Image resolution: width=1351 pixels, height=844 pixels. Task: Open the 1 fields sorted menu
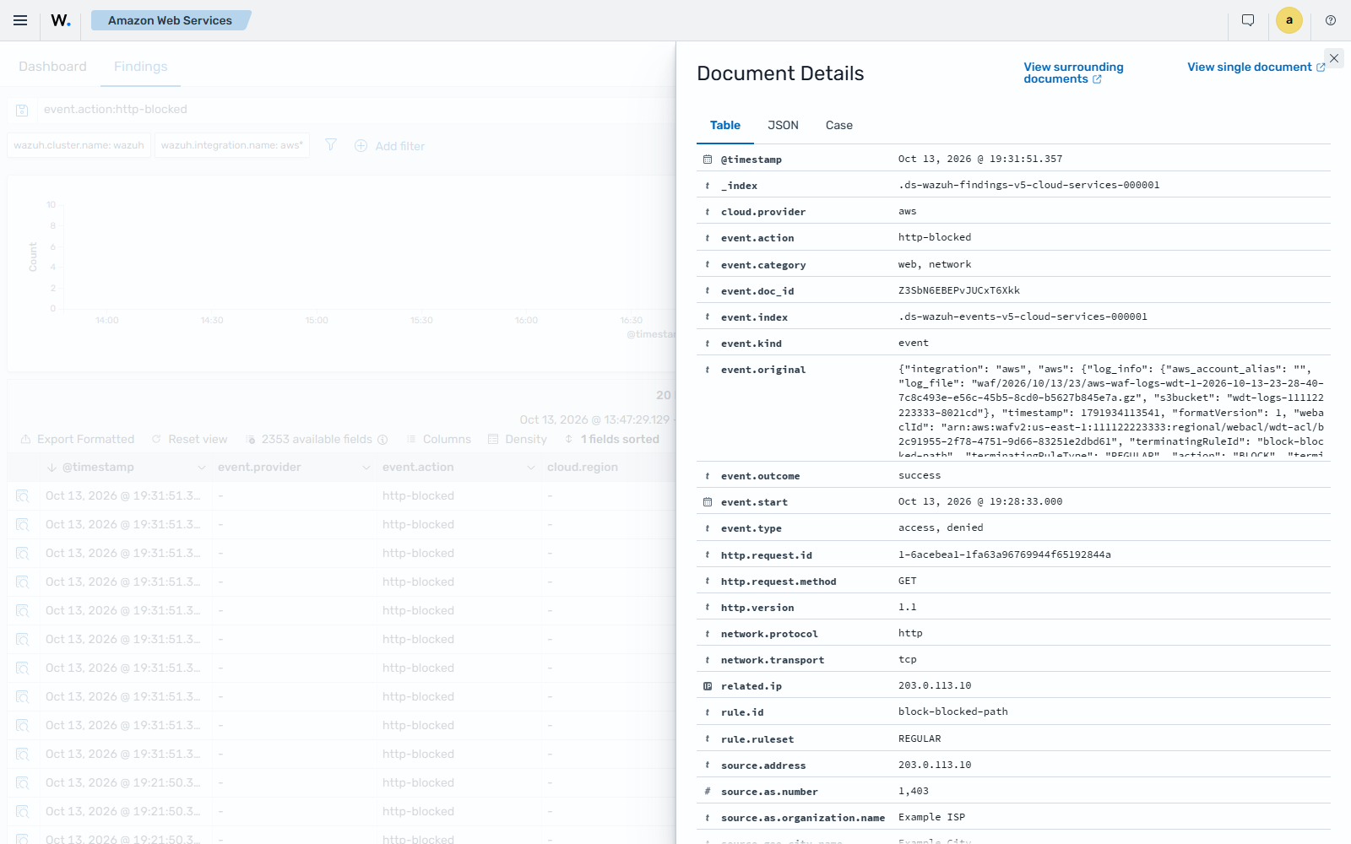coord(612,439)
